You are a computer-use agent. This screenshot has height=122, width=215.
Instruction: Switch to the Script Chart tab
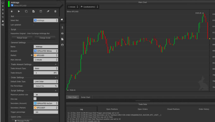[86, 97]
